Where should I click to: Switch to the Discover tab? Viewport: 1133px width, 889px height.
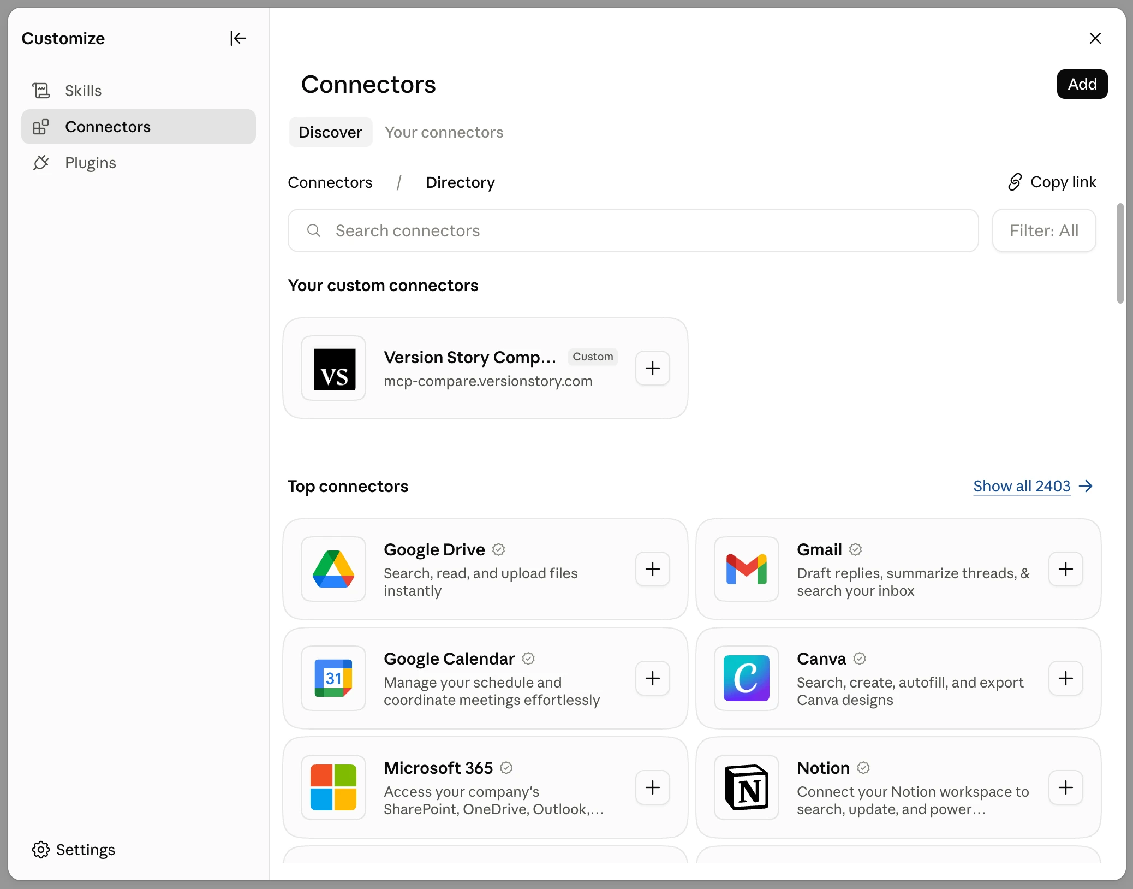coord(330,132)
